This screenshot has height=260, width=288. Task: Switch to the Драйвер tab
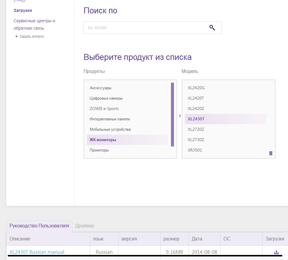pyautogui.click(x=85, y=226)
